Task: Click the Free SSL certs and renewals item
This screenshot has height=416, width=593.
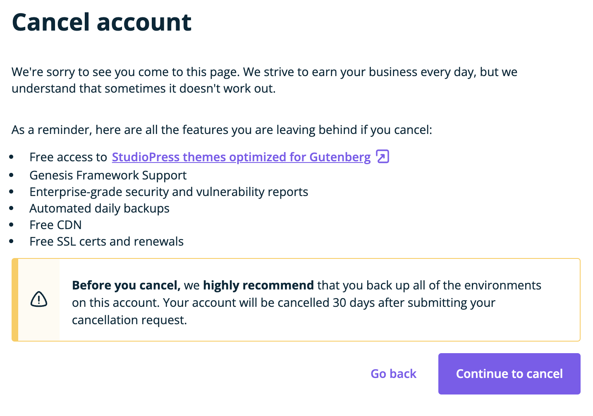Action: [x=106, y=241]
